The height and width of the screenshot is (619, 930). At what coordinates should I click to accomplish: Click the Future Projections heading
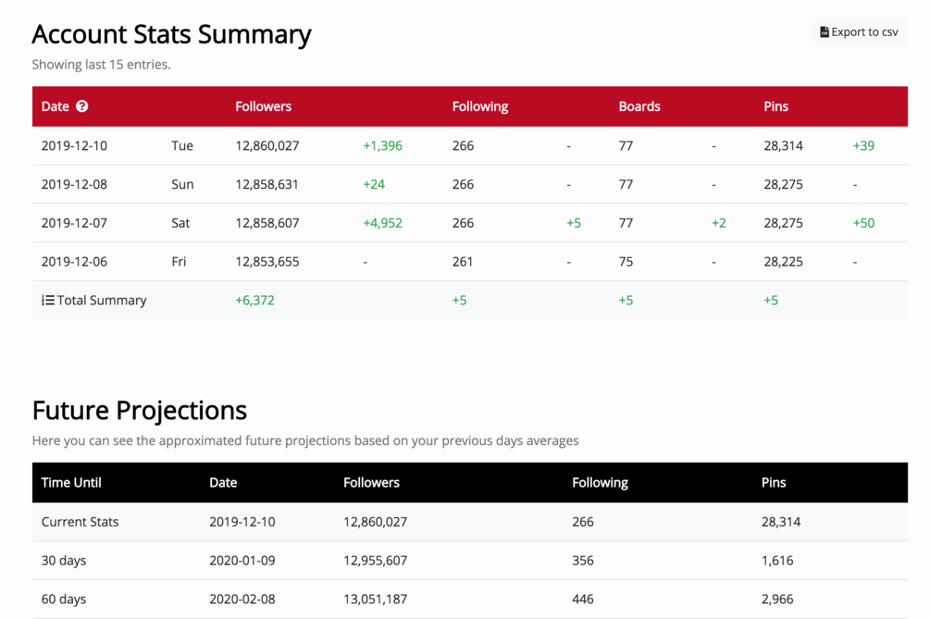(139, 410)
